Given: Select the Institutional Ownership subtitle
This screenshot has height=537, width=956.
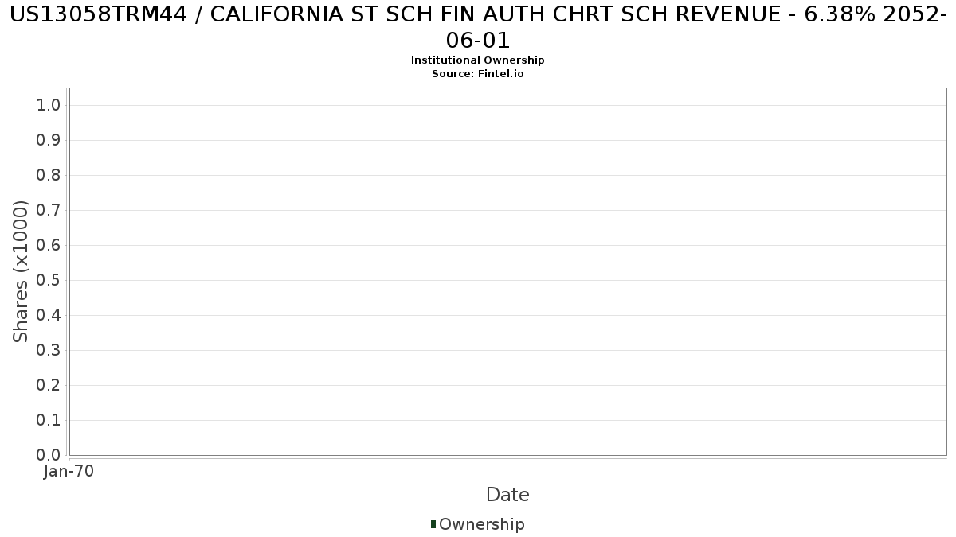Looking at the screenshot, I should pyautogui.click(x=478, y=60).
